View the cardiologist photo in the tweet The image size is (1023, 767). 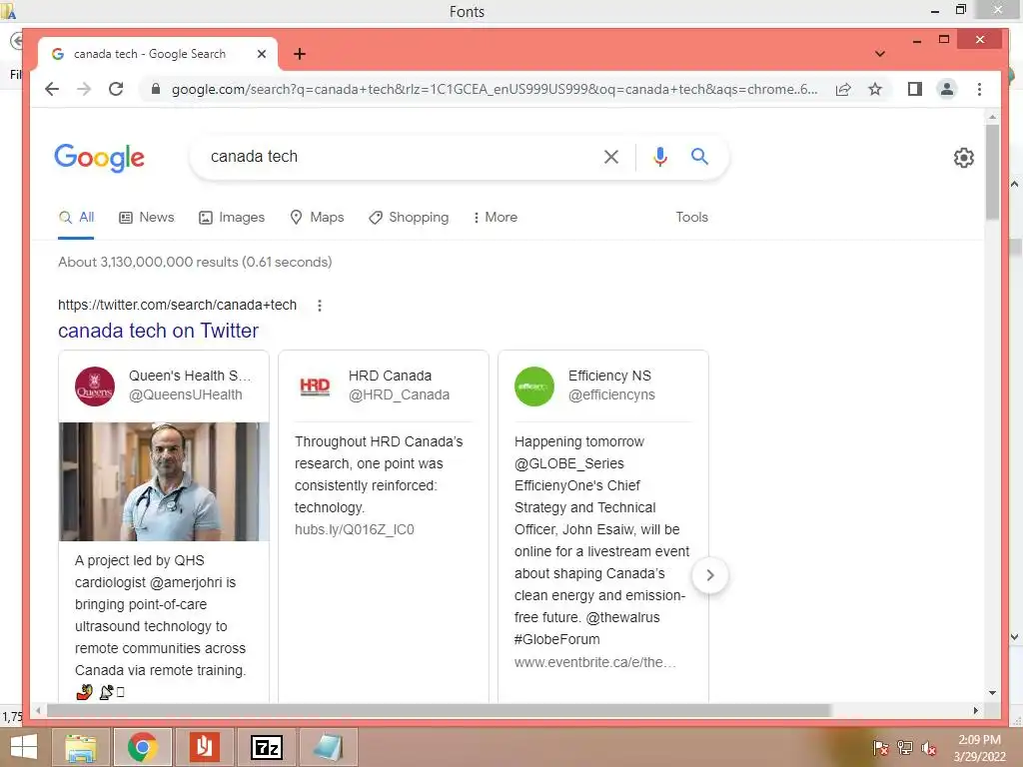164,481
